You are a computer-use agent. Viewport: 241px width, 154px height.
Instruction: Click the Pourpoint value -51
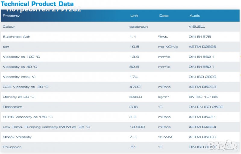click(132, 147)
